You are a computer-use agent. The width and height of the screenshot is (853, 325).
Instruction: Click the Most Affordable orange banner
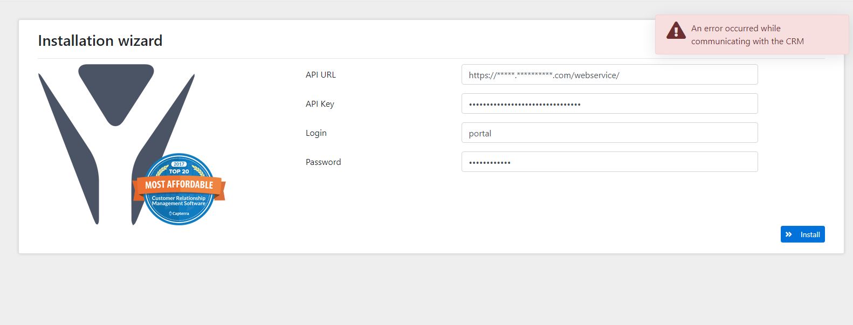[178, 184]
